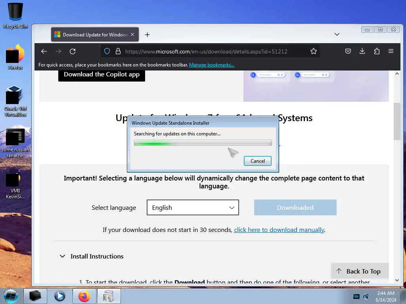
Task: Click the Copilot promo image banner
Action: pos(316,86)
